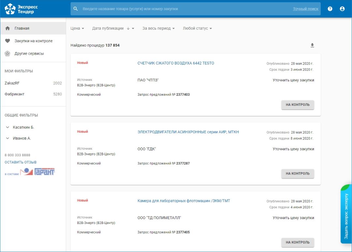This screenshot has width=352, height=252.
Task: Click Новый status on the ЧТПЗ tender
Action: (82, 63)
